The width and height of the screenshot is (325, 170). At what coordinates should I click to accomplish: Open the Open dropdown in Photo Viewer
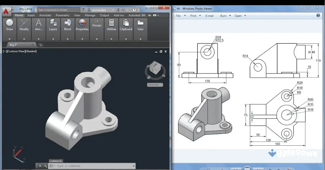click(x=238, y=15)
